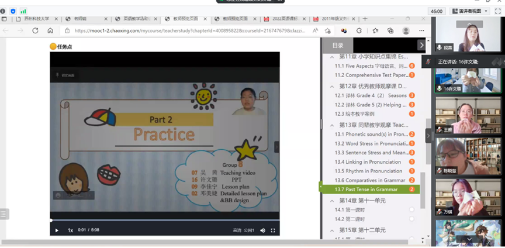Viewport: 505px width, 248px height.
Task: Click the video progress bar start handle
Action: 51,221
